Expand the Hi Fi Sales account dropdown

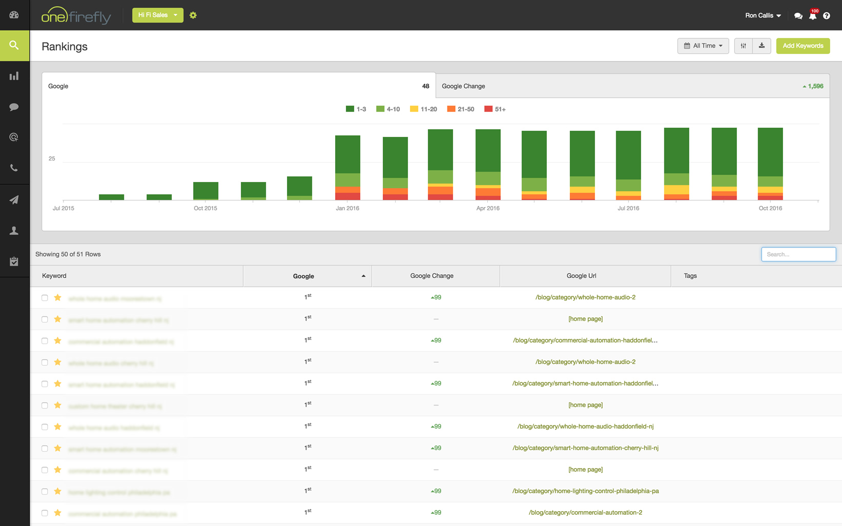[x=157, y=15]
